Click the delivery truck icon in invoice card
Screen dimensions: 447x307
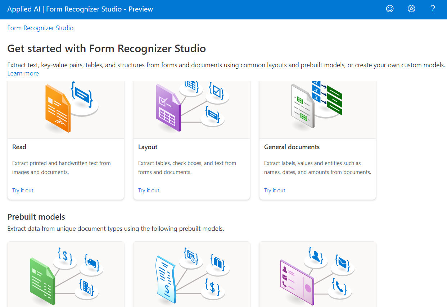pos(91,262)
